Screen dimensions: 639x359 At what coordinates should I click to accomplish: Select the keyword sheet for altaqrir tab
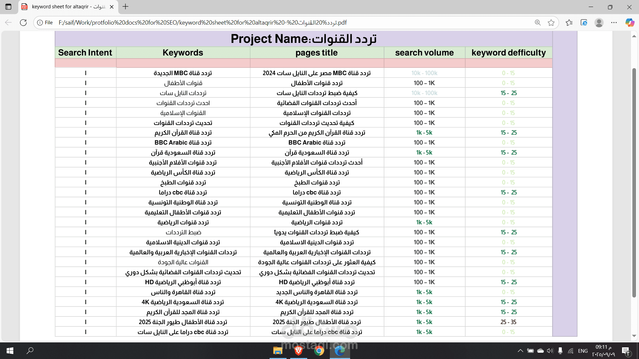point(68,7)
